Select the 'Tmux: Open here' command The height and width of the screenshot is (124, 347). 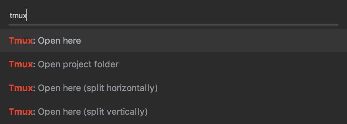(174, 41)
